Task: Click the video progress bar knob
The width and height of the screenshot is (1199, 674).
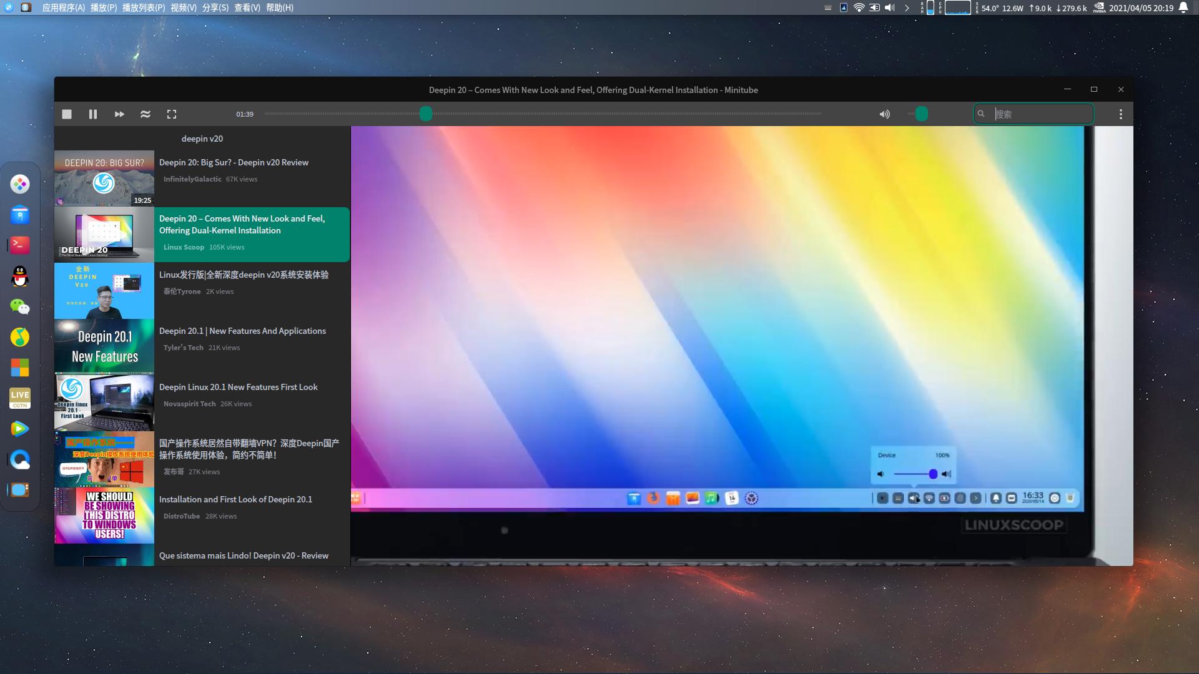Action: point(426,114)
